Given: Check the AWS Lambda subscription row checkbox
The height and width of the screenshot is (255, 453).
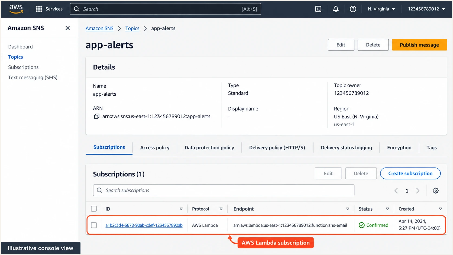Looking at the screenshot, I should pyautogui.click(x=94, y=225).
